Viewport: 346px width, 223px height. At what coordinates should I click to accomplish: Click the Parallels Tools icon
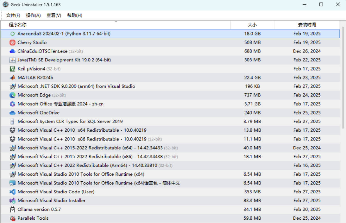pyautogui.click(x=12, y=218)
